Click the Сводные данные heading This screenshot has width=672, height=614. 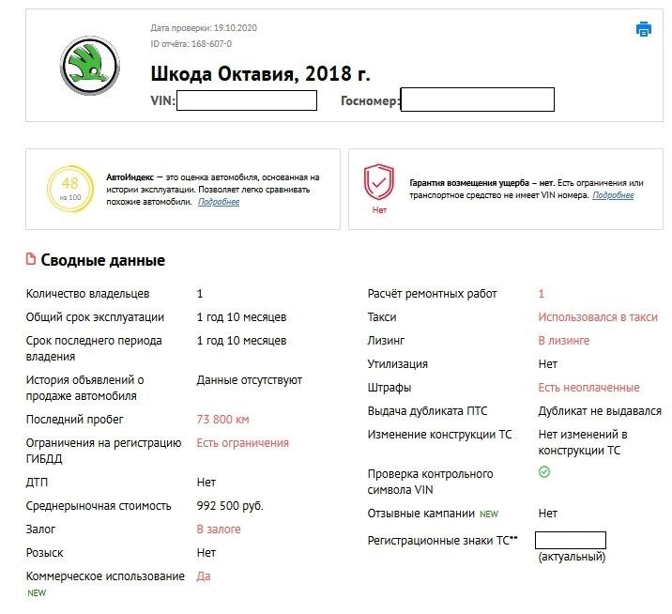(103, 260)
